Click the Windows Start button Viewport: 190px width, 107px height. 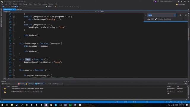pos(2,105)
